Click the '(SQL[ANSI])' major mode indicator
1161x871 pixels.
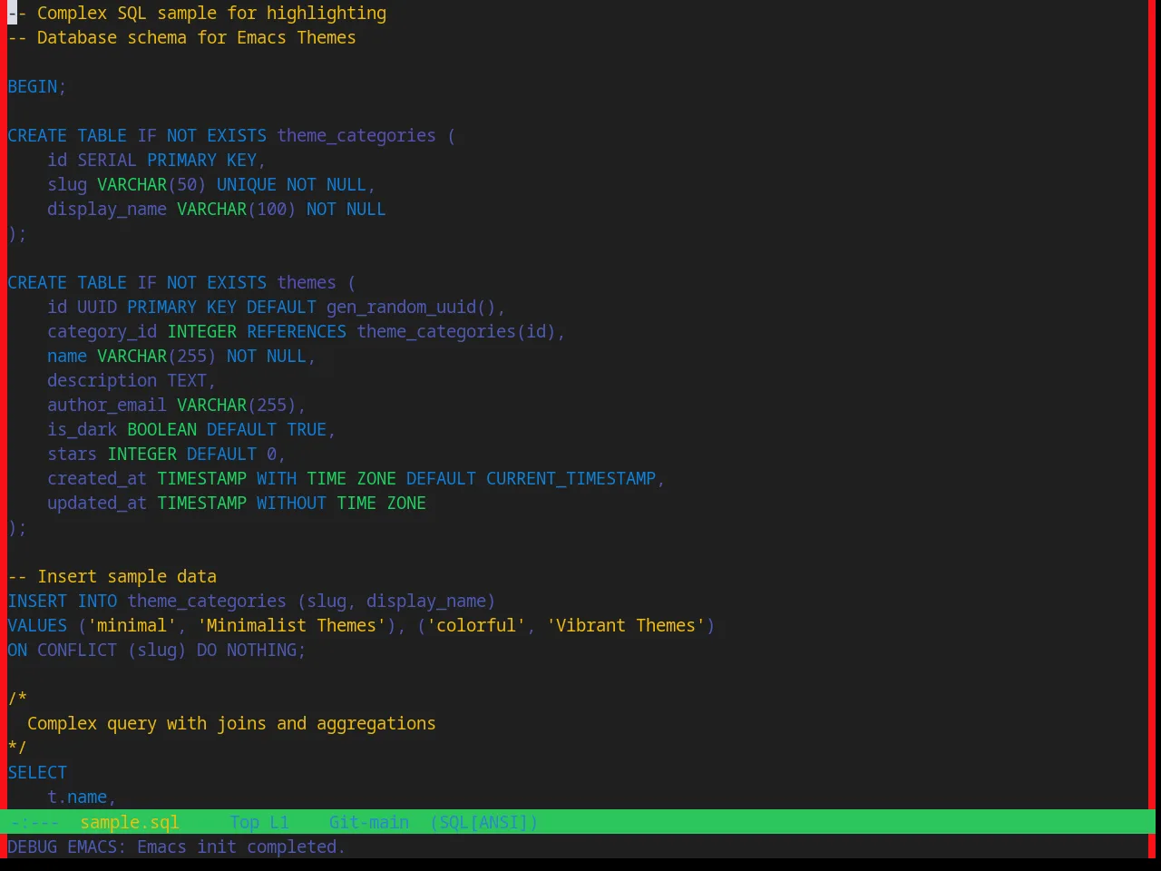[484, 822]
